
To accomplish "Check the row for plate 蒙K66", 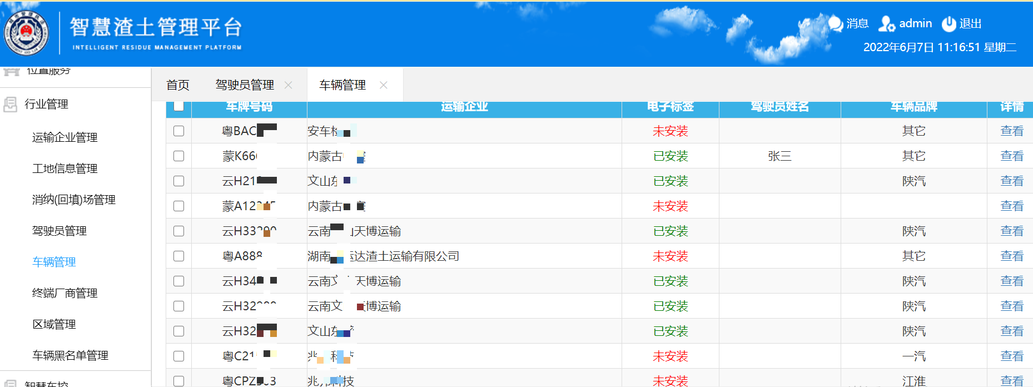I will tap(178, 156).
